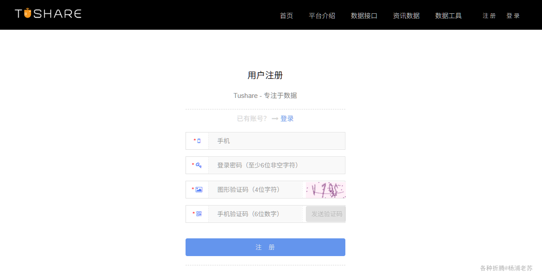
Task: Click the text 'Tushare - 专注于数据'
Action: (265, 96)
